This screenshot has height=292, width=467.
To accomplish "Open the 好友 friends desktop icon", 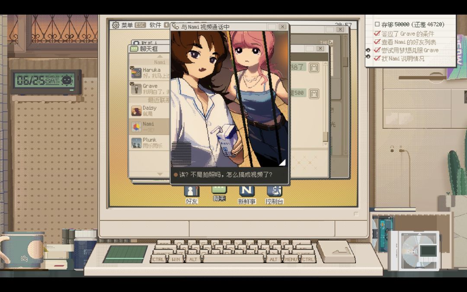I will point(191,195).
